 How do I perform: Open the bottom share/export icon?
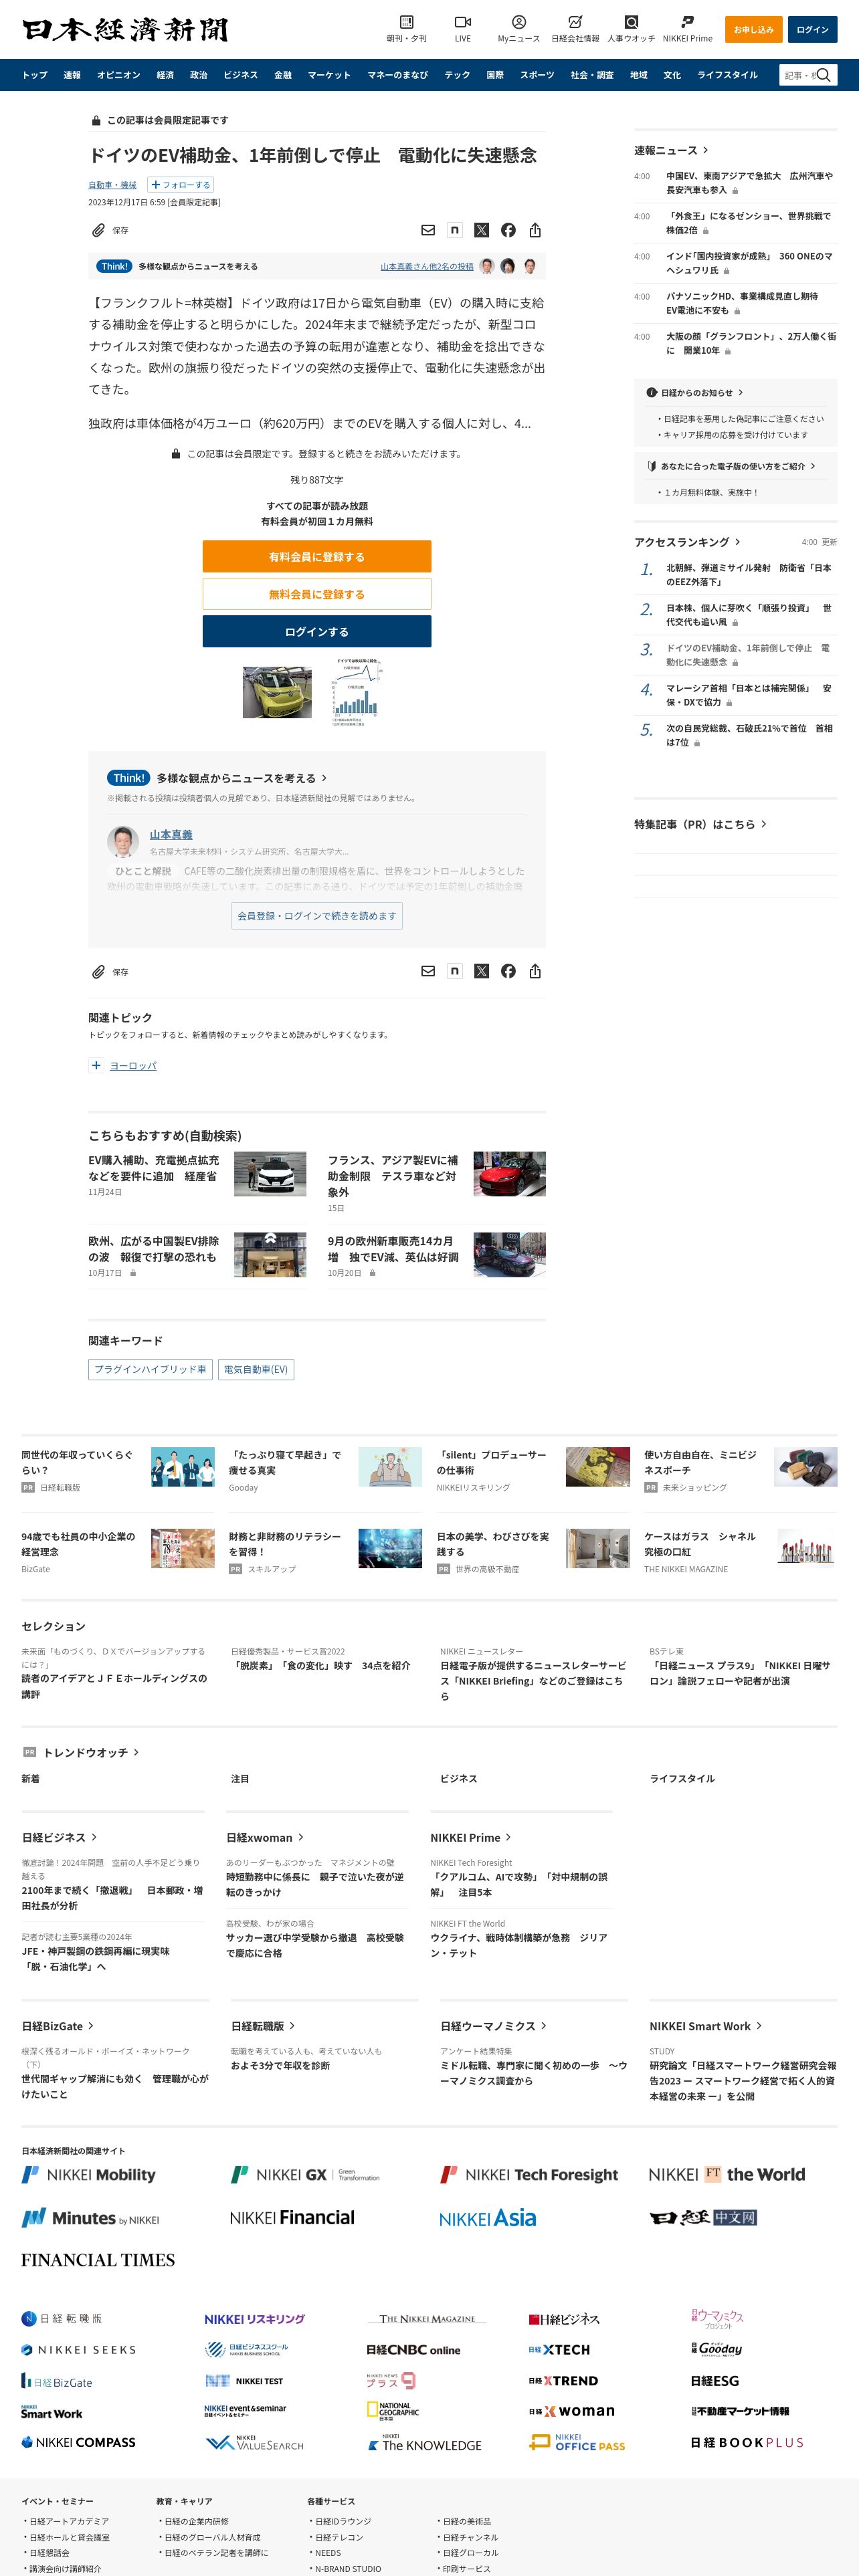(x=535, y=971)
